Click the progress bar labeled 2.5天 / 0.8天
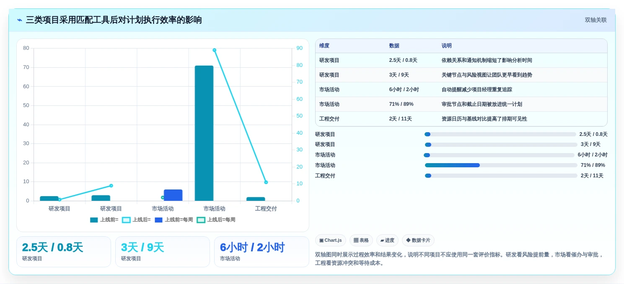Image resolution: width=624 pixels, height=284 pixels. point(500,134)
